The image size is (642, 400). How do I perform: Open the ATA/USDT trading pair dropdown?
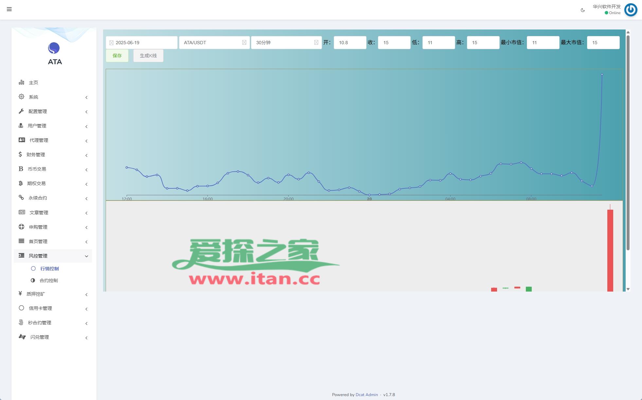coord(214,43)
